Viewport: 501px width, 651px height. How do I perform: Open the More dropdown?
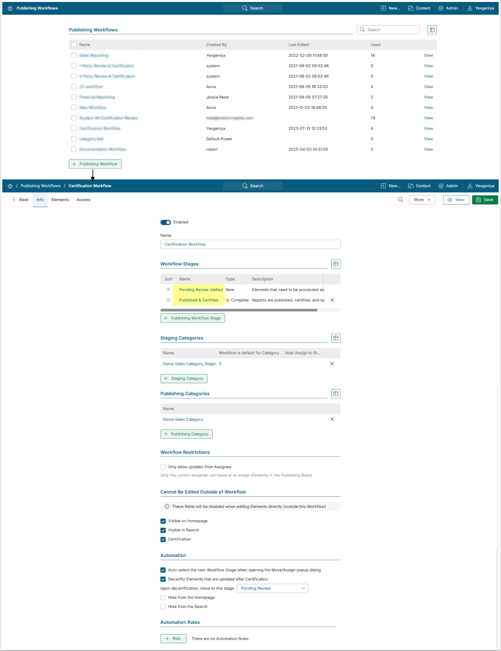coord(422,200)
